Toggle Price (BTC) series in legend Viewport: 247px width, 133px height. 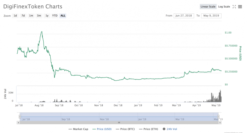pyautogui.click(x=125, y=129)
